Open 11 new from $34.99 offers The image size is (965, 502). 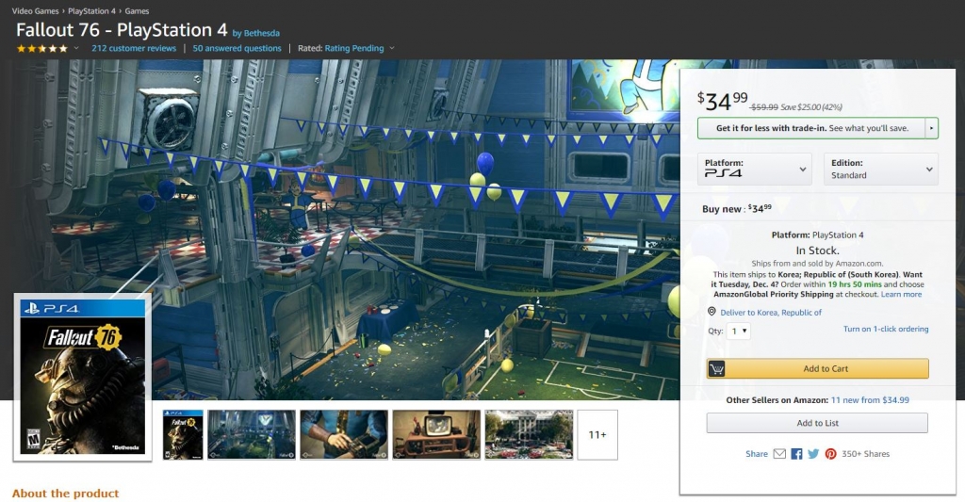tap(870, 400)
